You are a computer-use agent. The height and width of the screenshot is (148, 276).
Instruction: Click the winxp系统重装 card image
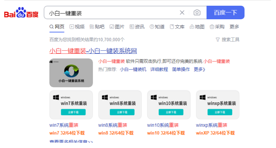point(218,105)
